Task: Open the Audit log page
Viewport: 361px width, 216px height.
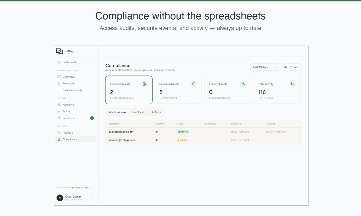Action: pos(76,133)
